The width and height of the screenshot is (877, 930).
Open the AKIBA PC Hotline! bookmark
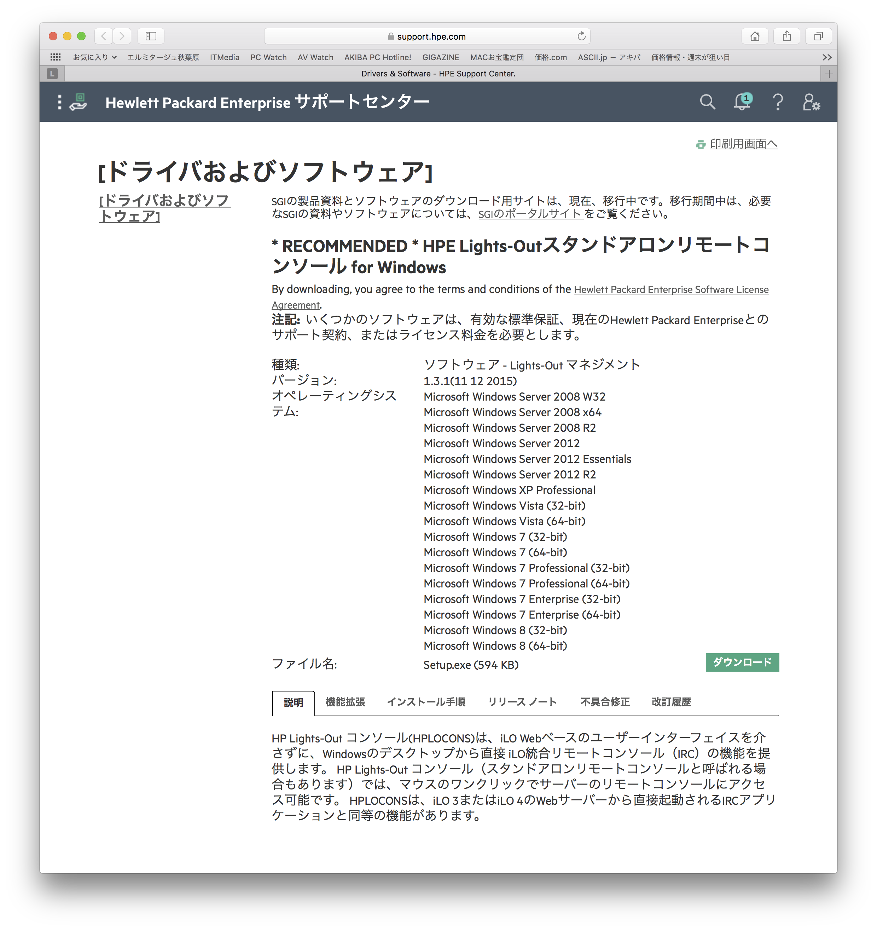coord(378,57)
